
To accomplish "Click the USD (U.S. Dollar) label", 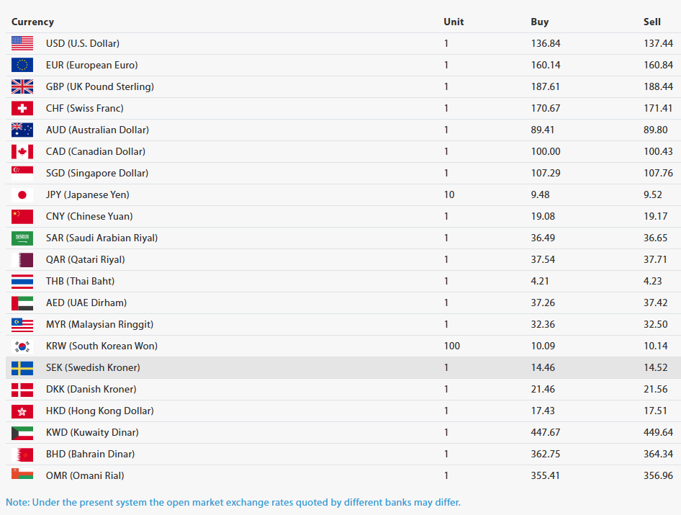I will (x=83, y=43).
